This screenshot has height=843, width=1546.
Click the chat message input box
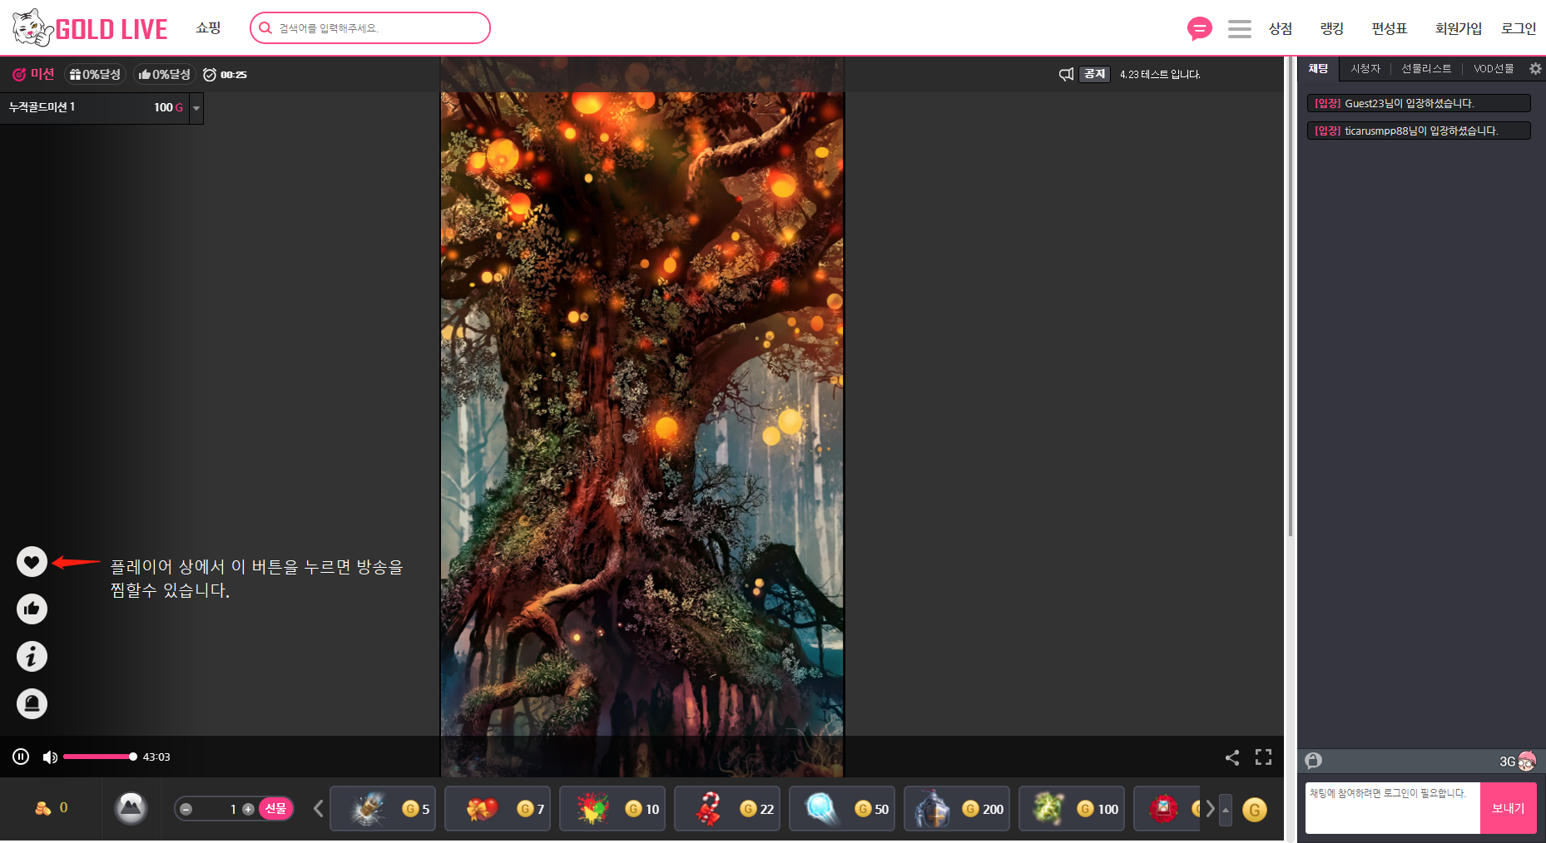(x=1392, y=807)
